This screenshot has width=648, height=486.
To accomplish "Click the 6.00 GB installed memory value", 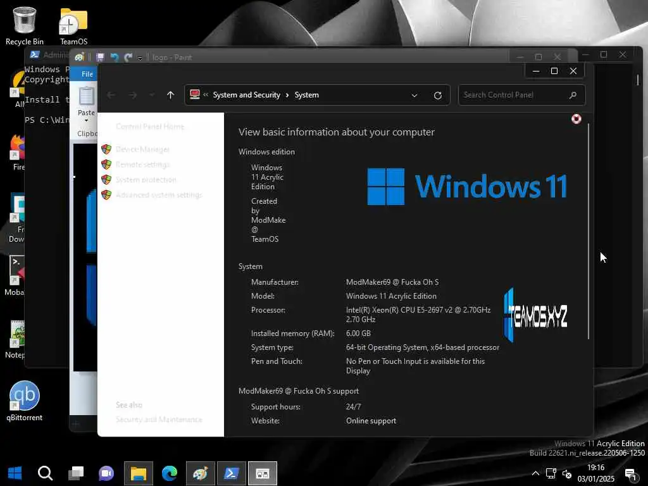I will [x=358, y=333].
